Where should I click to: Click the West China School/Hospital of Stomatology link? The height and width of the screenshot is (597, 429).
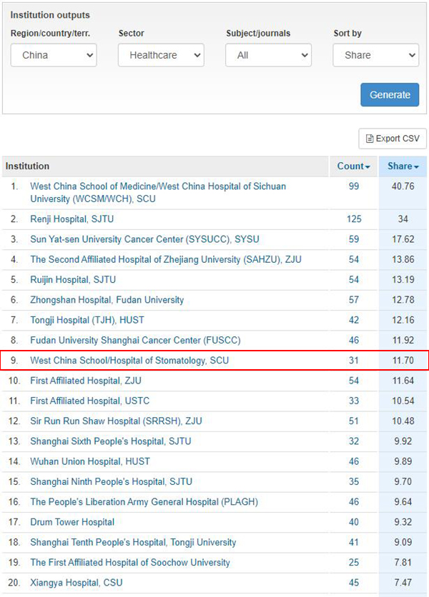click(129, 361)
